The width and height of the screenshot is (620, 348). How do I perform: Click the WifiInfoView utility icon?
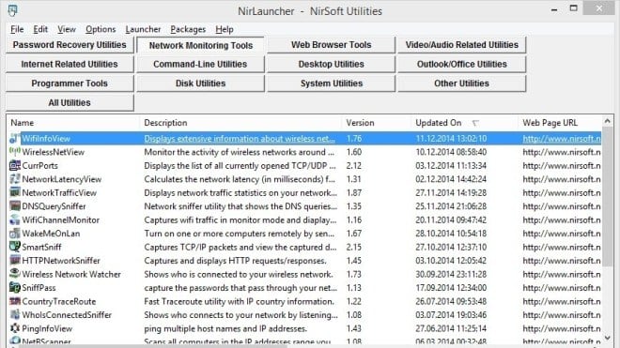coord(15,138)
